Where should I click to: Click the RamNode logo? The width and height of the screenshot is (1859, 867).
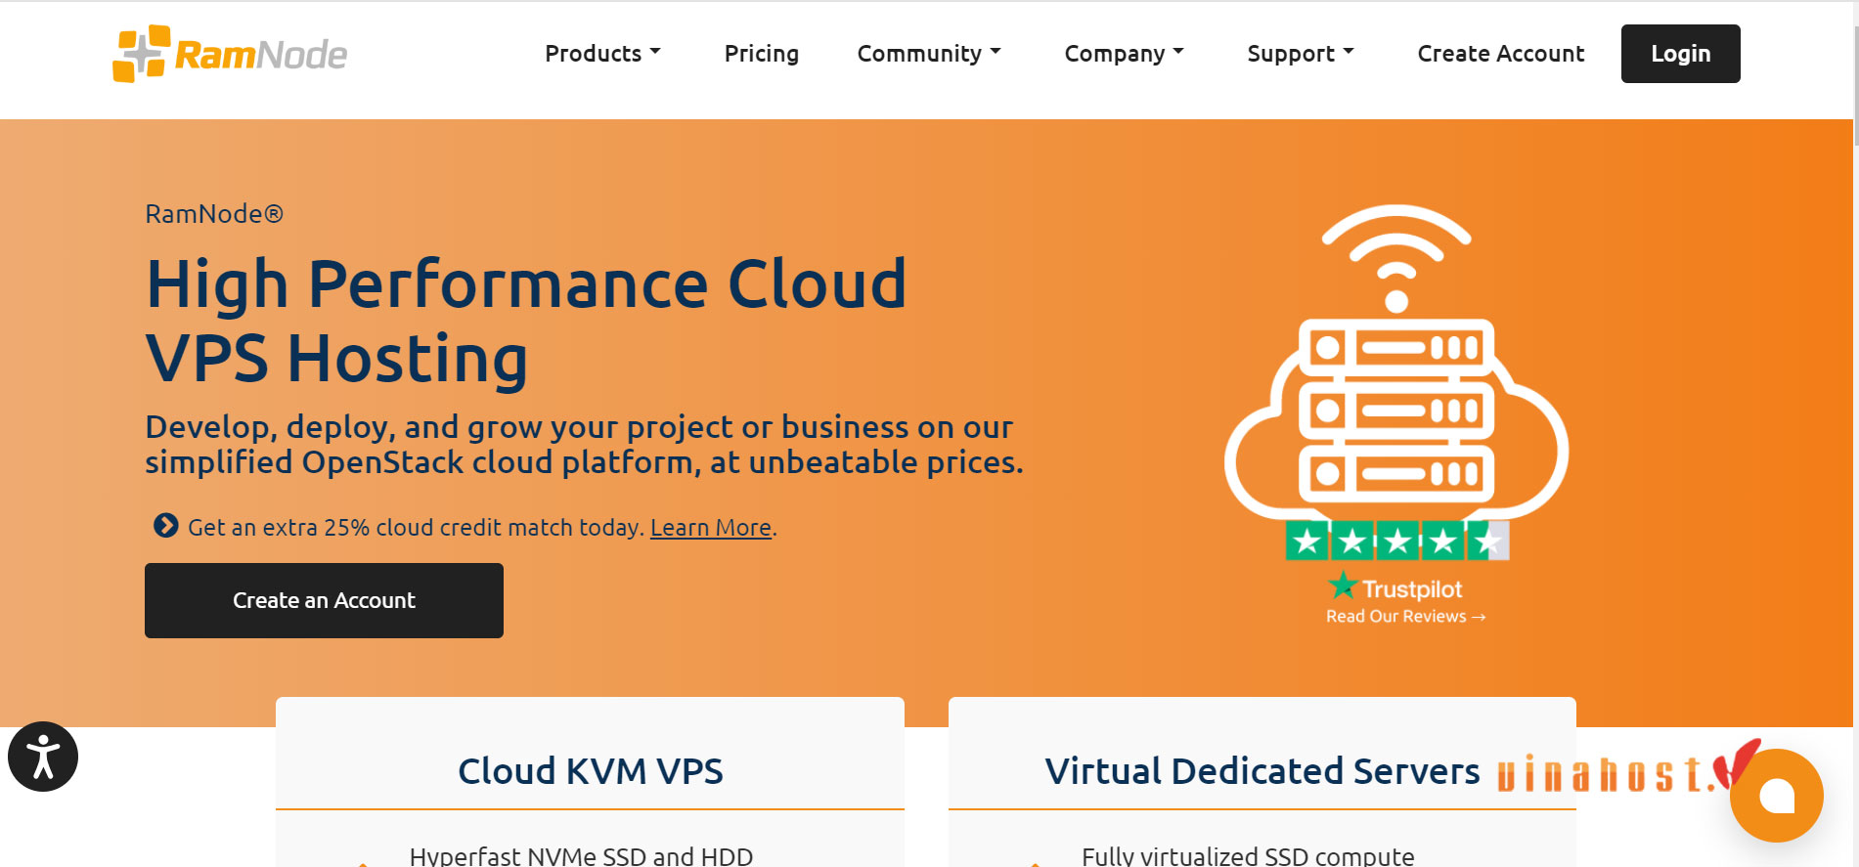[230, 54]
